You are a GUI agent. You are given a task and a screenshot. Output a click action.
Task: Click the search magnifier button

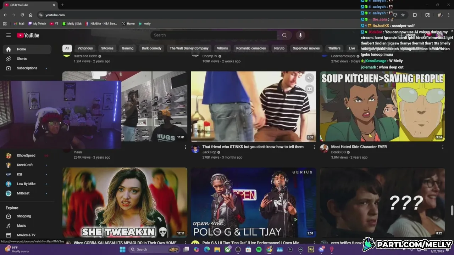click(x=284, y=35)
